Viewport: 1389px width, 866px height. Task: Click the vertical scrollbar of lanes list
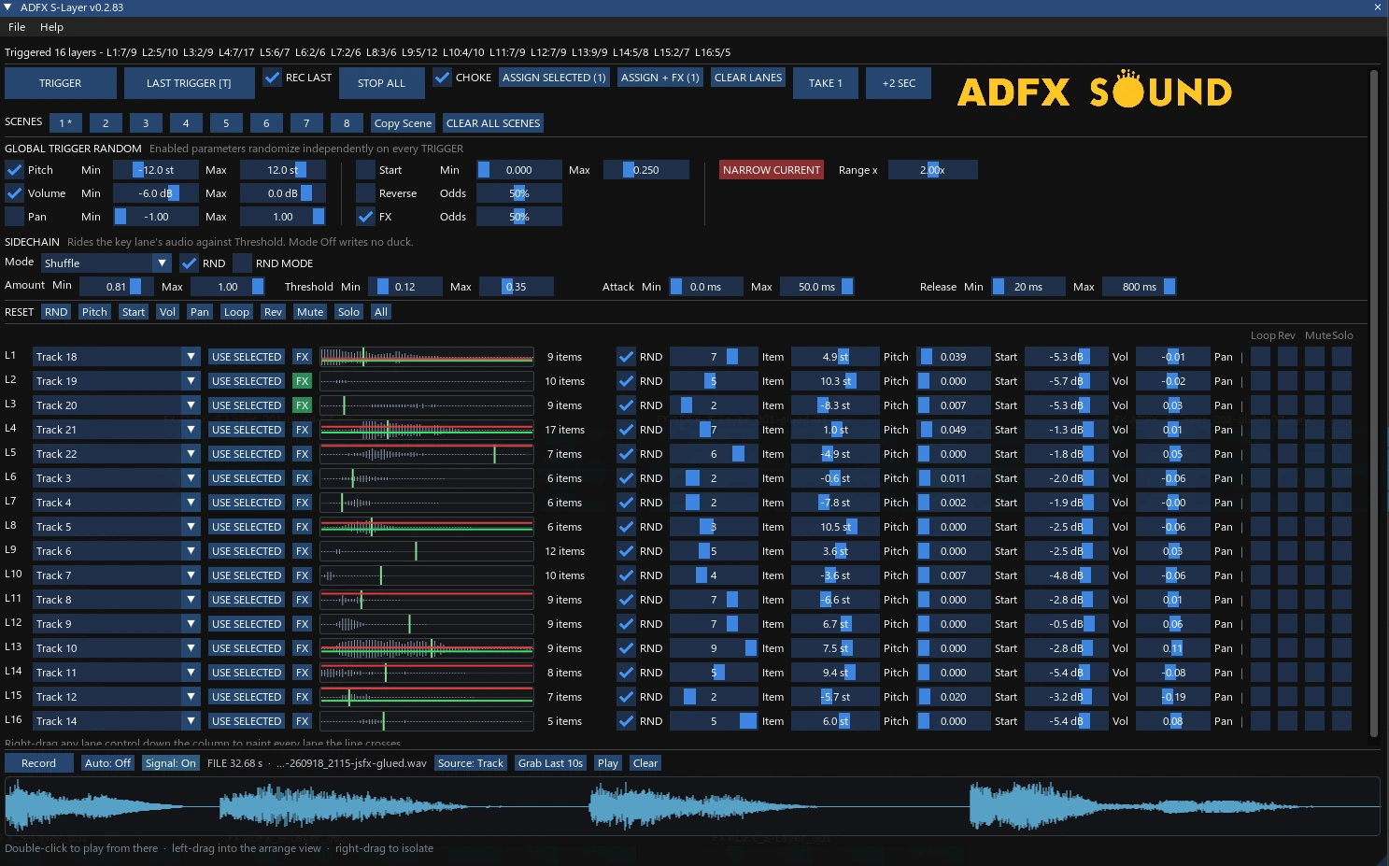(x=1374, y=404)
